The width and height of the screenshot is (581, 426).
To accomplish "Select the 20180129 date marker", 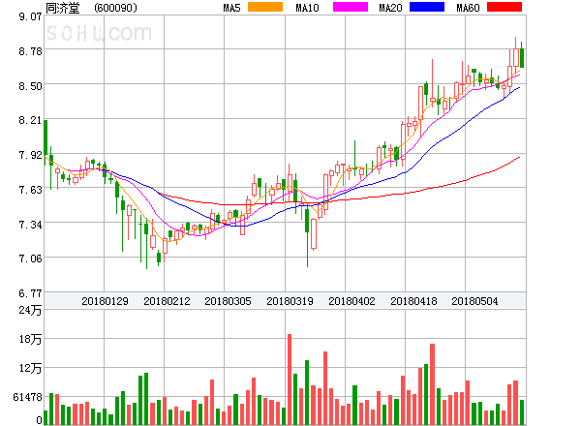I will pyautogui.click(x=105, y=301).
